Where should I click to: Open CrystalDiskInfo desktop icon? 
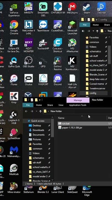tap(58, 26)
